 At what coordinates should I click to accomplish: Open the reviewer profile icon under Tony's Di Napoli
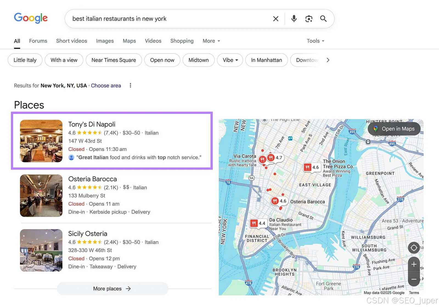(71, 158)
